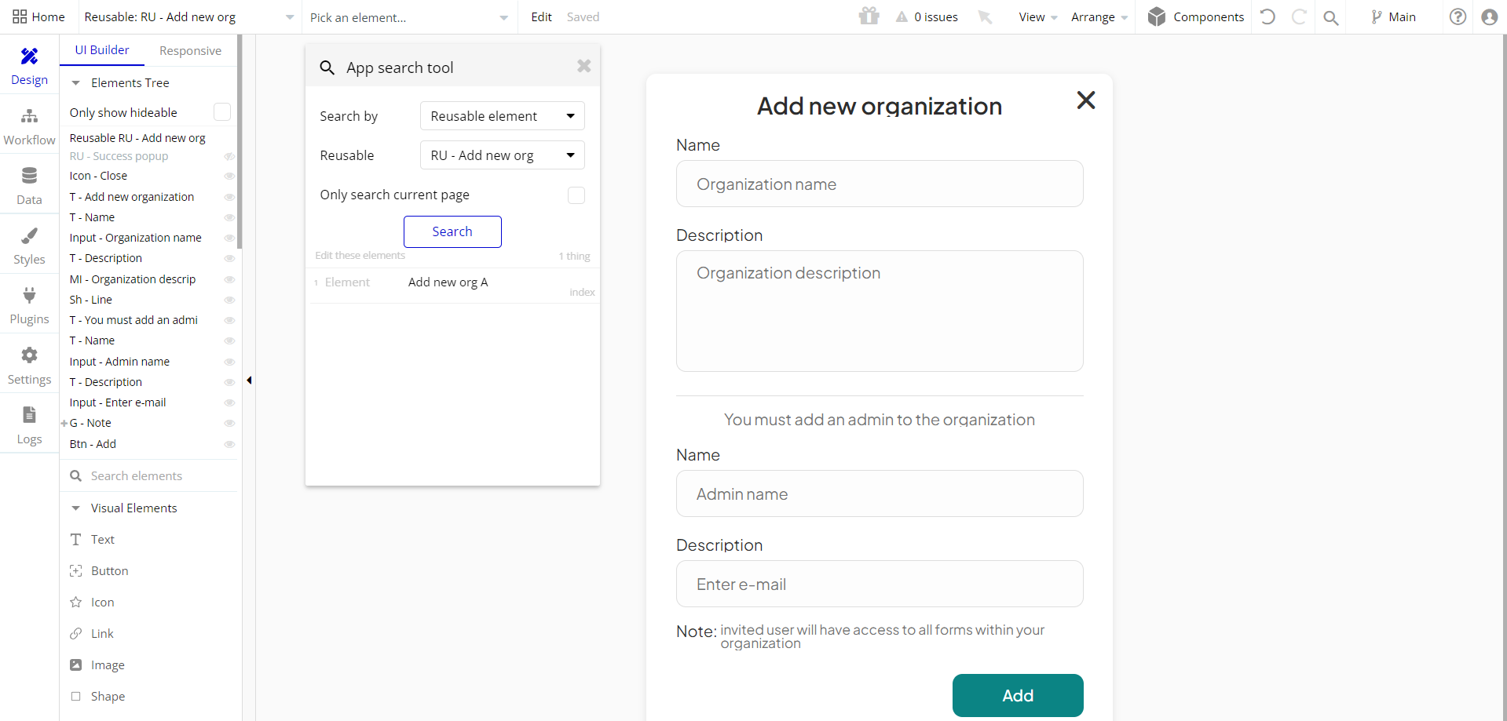Collapse the Elements Tree section
The width and height of the screenshot is (1507, 721).
[x=76, y=83]
